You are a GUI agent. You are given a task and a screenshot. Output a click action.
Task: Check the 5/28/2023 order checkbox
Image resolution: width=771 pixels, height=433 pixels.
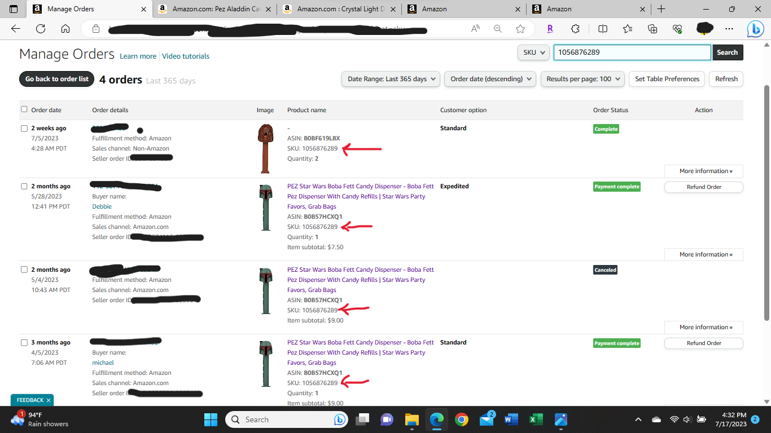click(24, 186)
